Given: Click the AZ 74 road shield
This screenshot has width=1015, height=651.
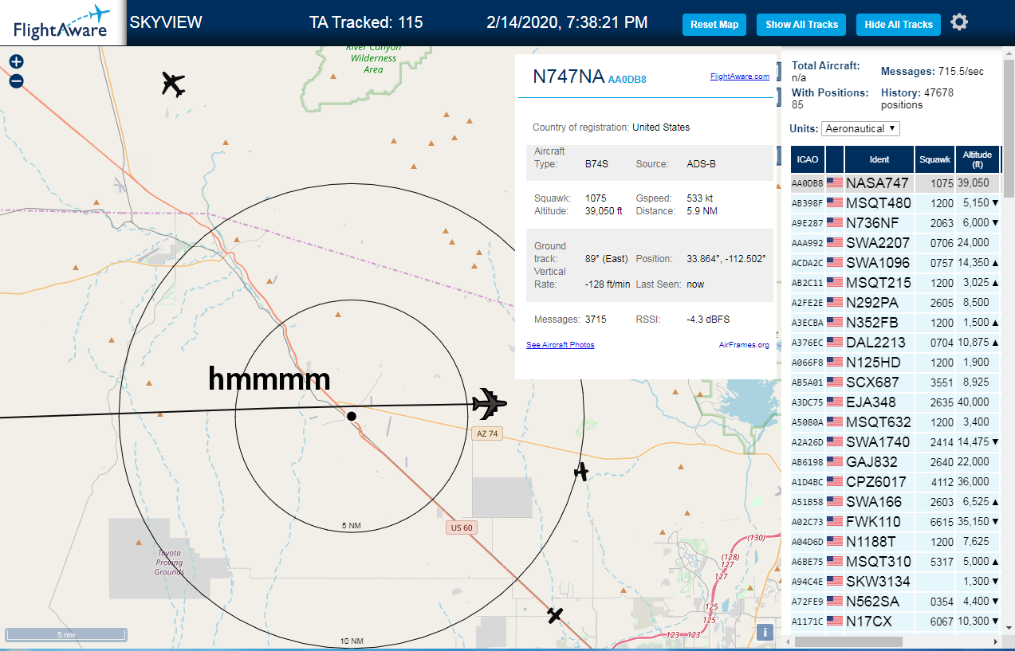Looking at the screenshot, I should tap(486, 433).
